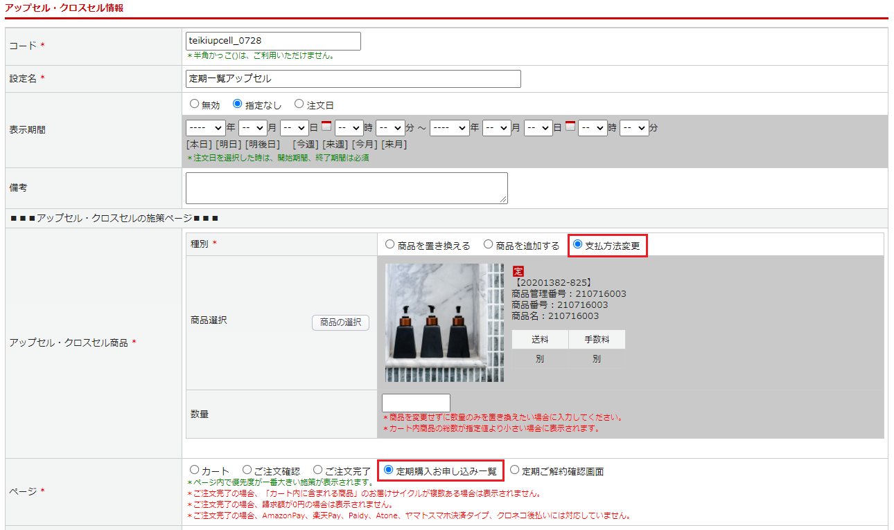This screenshot has width=894, height=530.
Task: Select the 注文日 display period option
Action: pyautogui.click(x=299, y=104)
